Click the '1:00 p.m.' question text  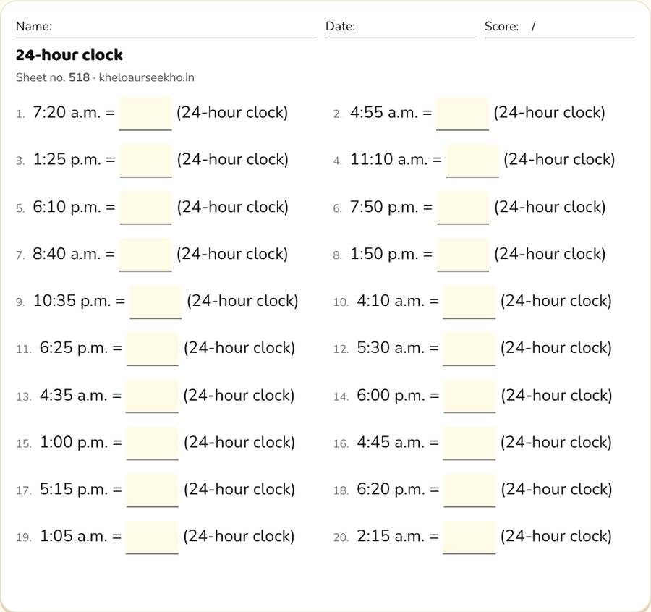pos(74,442)
